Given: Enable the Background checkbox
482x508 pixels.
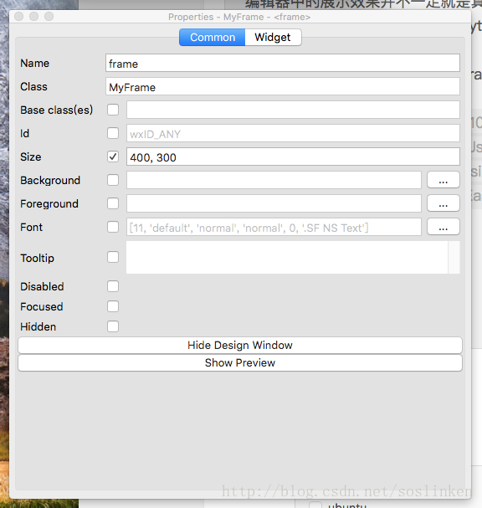Looking at the screenshot, I should tap(113, 180).
